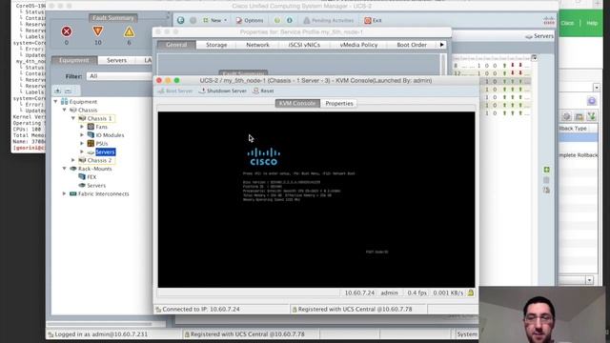Image resolution: width=610 pixels, height=343 pixels.
Task: Open the dropdown arrow in right browser panel
Action: click(x=597, y=88)
